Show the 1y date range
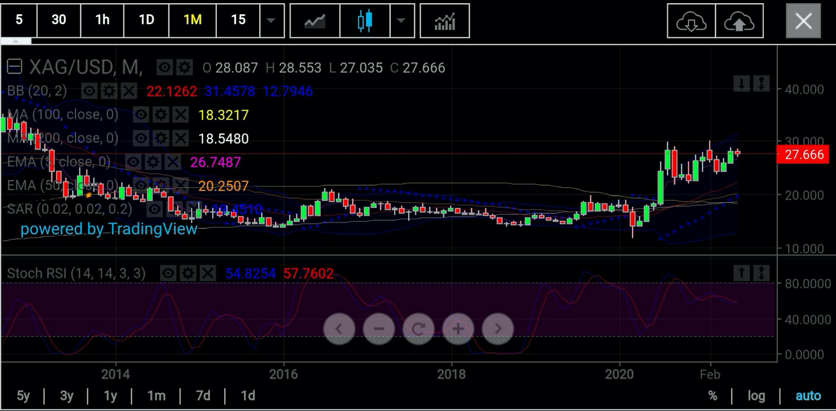This screenshot has height=411, width=836. pyautogui.click(x=110, y=396)
